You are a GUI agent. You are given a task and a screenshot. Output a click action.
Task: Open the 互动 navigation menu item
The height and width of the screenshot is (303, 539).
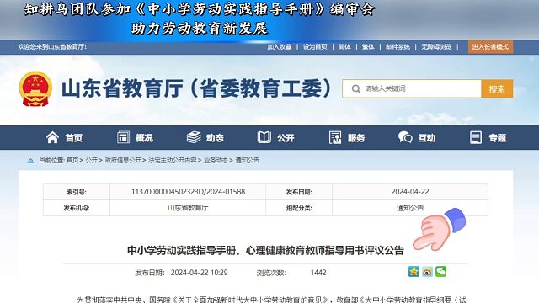(427, 138)
